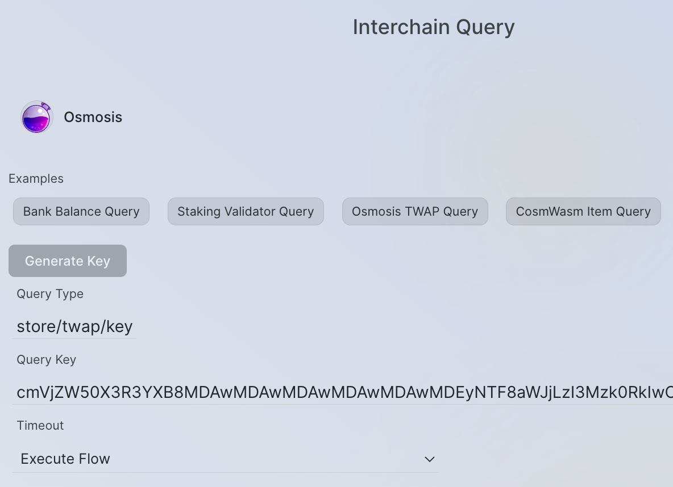Load the Staking Validator Query example
The image size is (673, 487).
click(x=246, y=212)
